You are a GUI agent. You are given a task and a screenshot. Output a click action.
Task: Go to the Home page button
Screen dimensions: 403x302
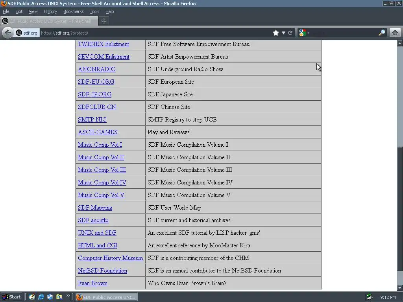(395, 33)
